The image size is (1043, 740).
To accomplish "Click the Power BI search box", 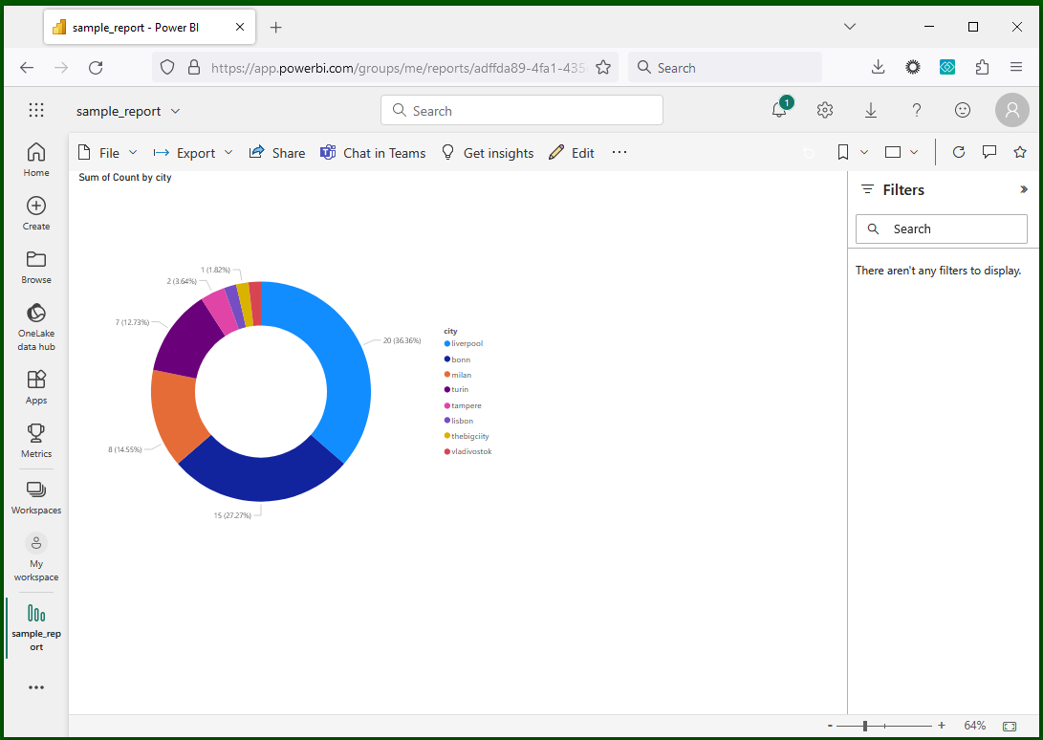I will [522, 111].
